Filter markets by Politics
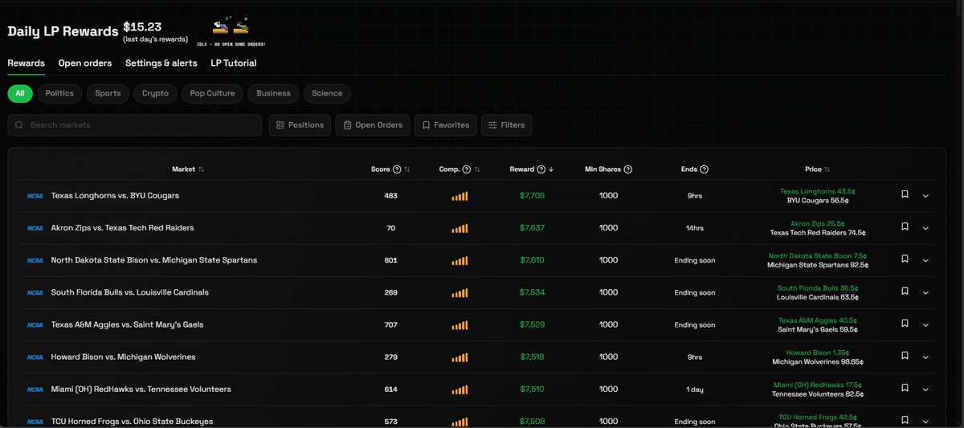 [59, 93]
